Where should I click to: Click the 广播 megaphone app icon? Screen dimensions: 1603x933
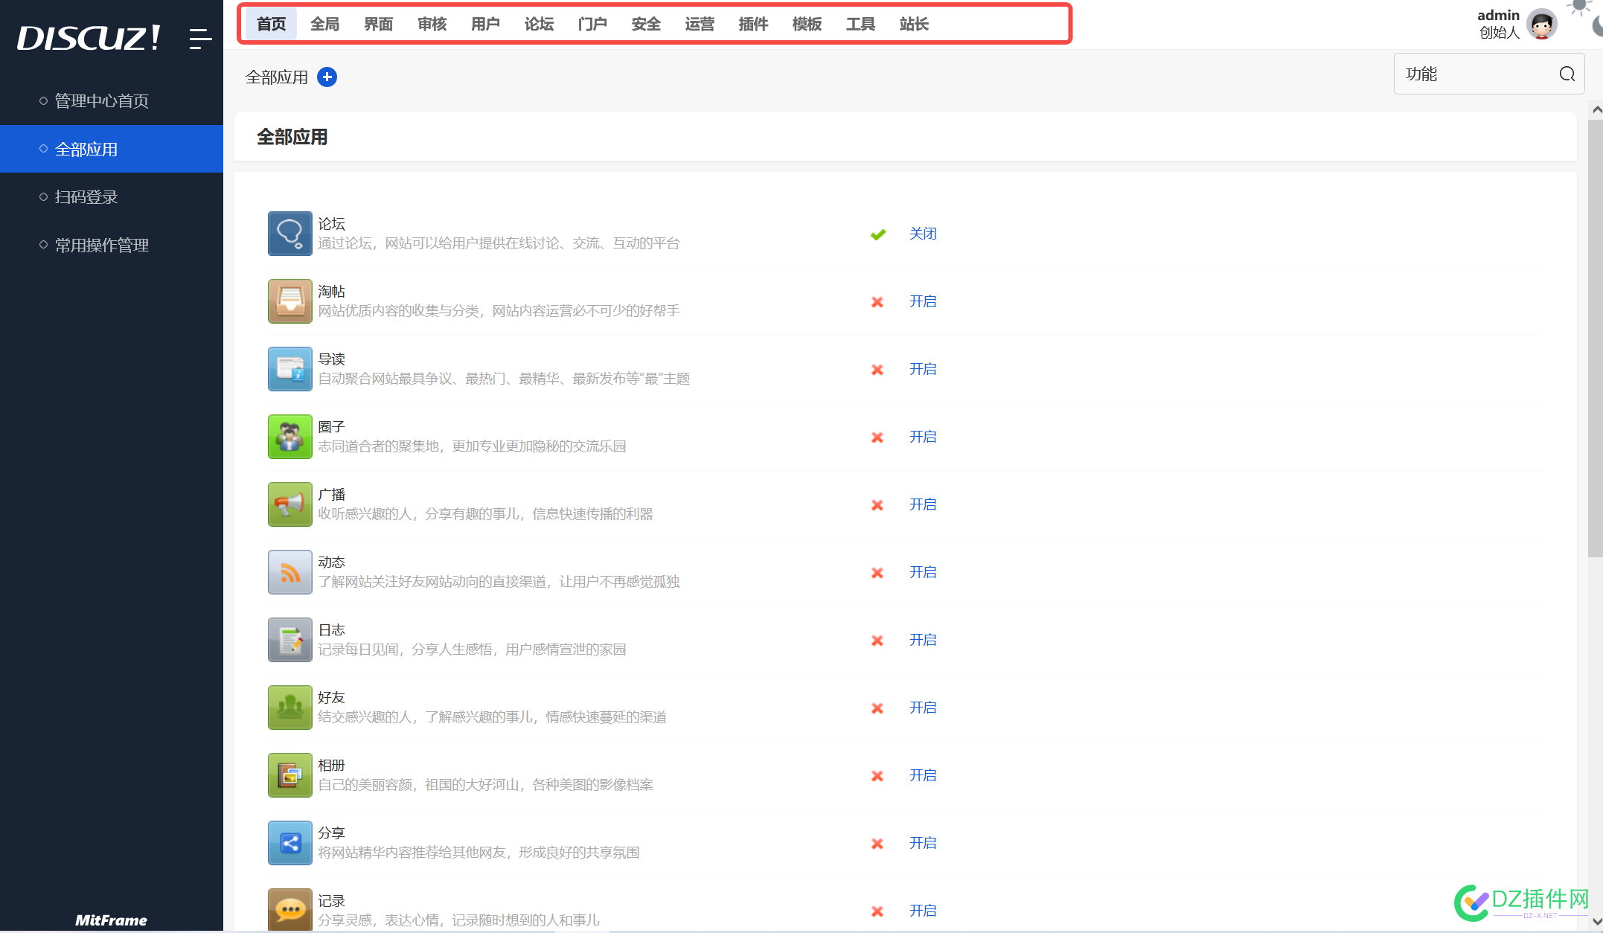pyautogui.click(x=290, y=504)
